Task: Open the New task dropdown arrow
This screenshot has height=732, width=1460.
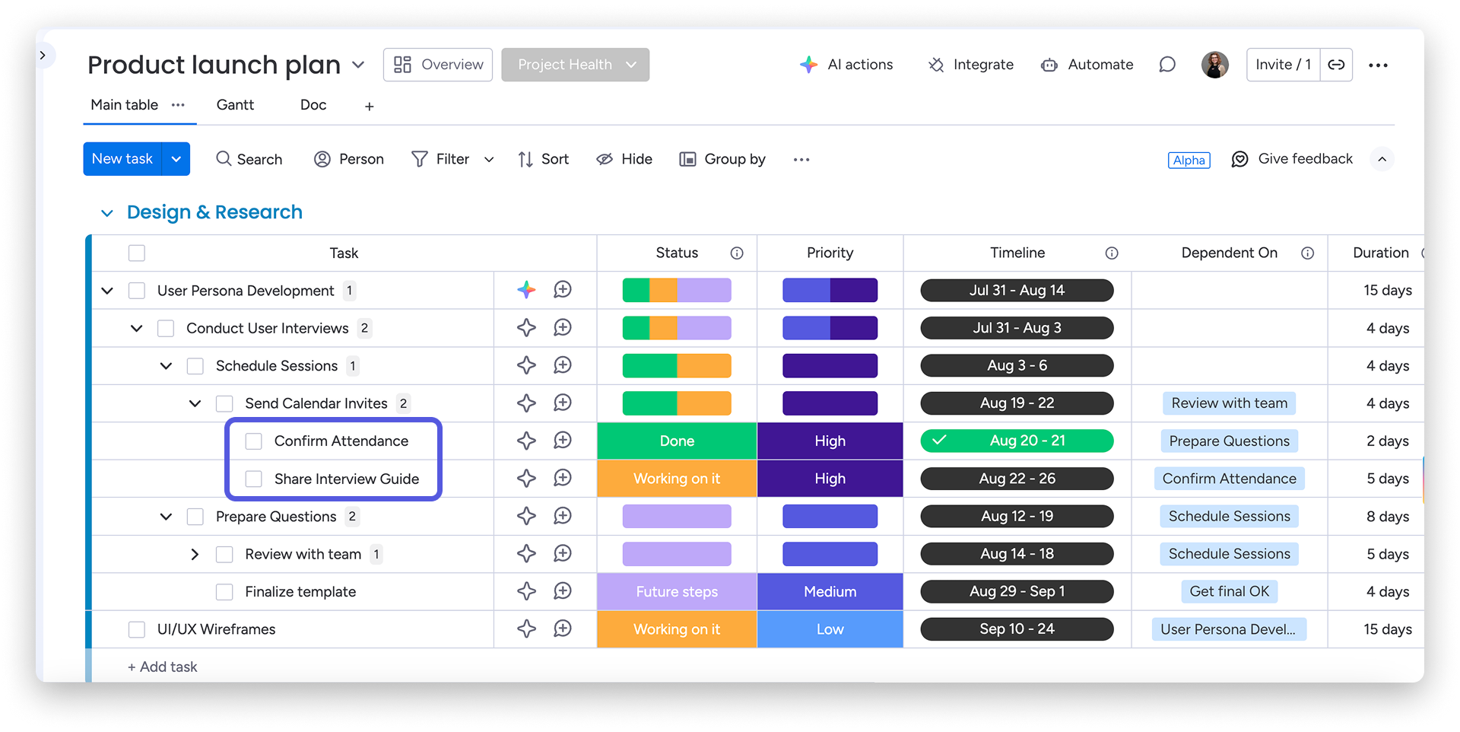Action: (x=176, y=159)
